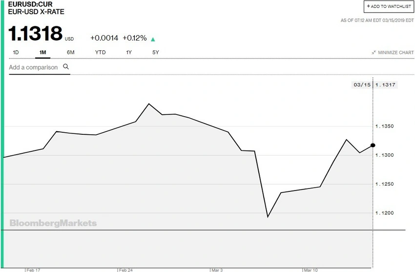Viewport: 415px width, 272px height.
Task: Focus the Add a comparison field
Action: 33,67
